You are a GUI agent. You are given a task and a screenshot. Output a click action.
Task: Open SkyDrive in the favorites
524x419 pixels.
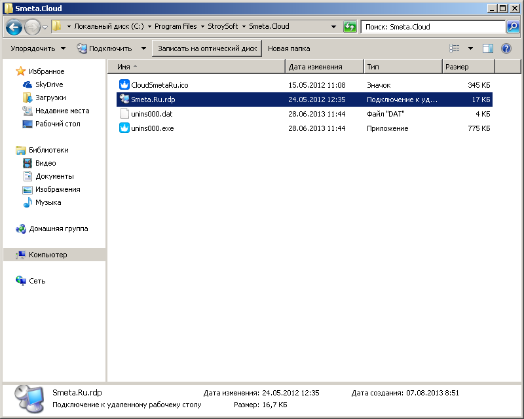coord(49,84)
